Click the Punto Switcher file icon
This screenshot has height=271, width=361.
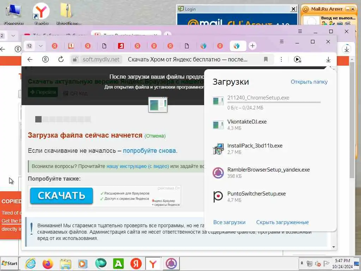[x=218, y=197]
